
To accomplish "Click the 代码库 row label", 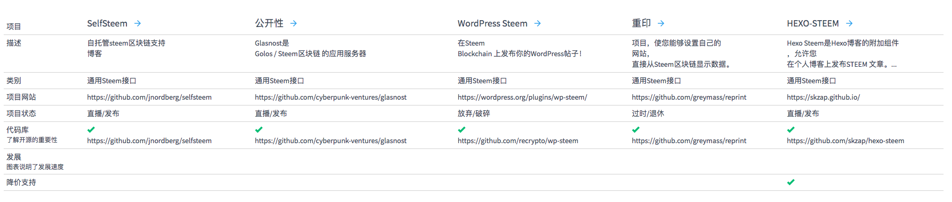I will pos(18,130).
